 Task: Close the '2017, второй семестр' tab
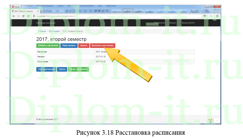[38, 11]
